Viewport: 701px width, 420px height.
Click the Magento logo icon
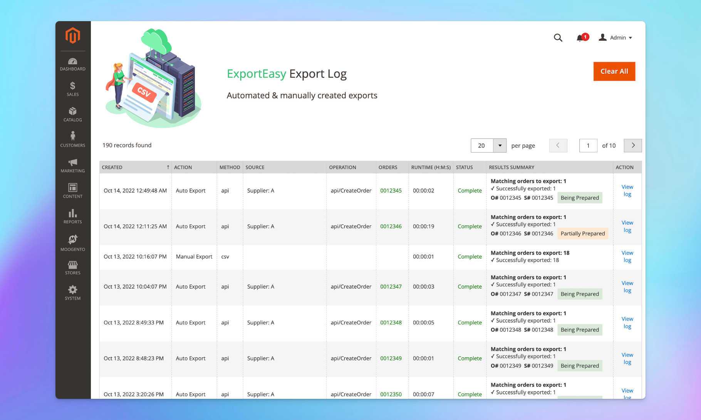73,36
